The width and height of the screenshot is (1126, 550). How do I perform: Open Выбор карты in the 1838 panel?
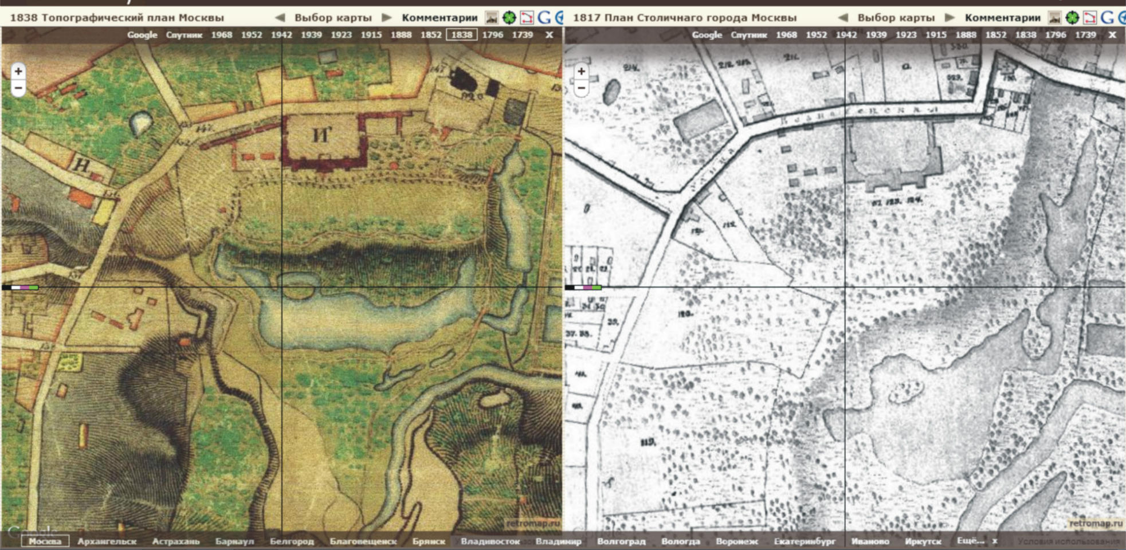click(333, 18)
